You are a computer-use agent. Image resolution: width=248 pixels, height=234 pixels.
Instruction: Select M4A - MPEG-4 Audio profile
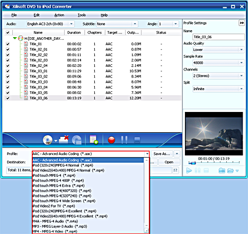(88, 221)
